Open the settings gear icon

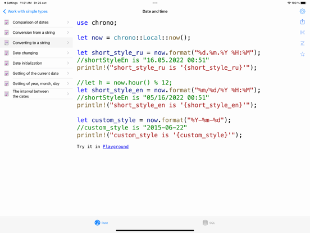coord(302,11)
